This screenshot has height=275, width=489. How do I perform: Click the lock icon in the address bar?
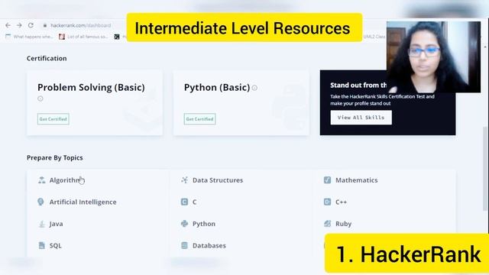[45, 25]
